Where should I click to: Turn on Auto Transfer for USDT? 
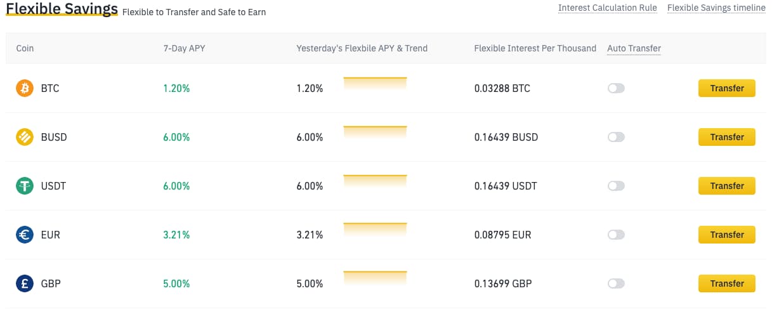pyautogui.click(x=616, y=186)
